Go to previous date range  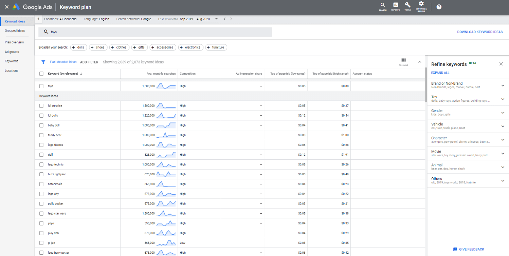pos(224,19)
